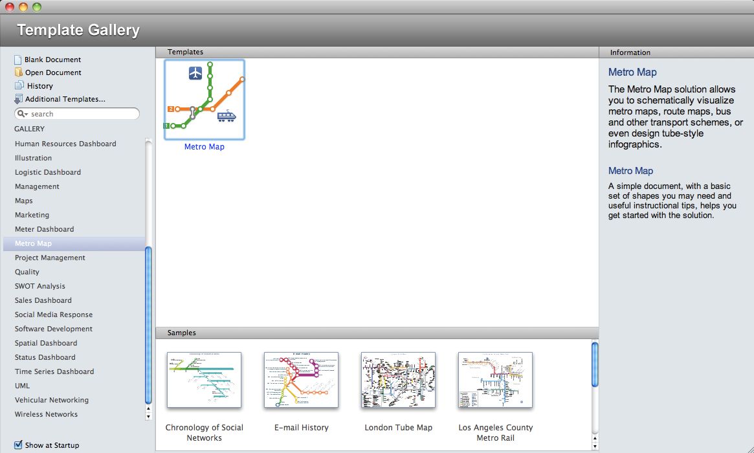Click the Blank Document page icon

click(x=18, y=60)
